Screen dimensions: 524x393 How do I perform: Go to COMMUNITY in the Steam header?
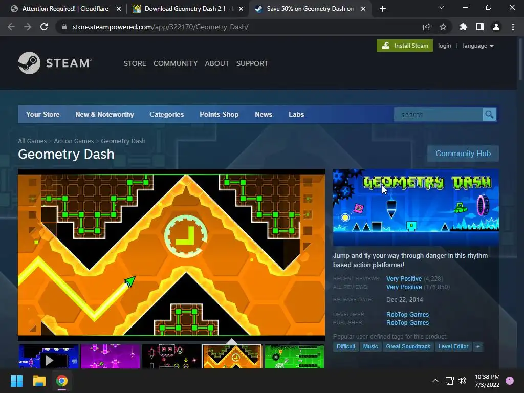pyautogui.click(x=176, y=63)
